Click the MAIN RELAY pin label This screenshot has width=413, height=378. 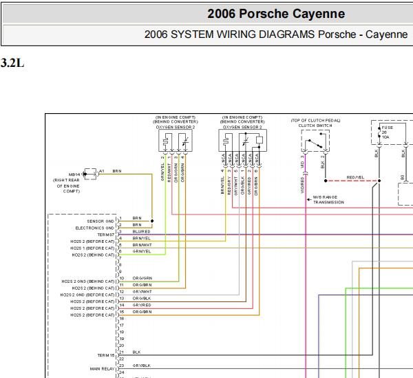pyautogui.click(x=102, y=369)
